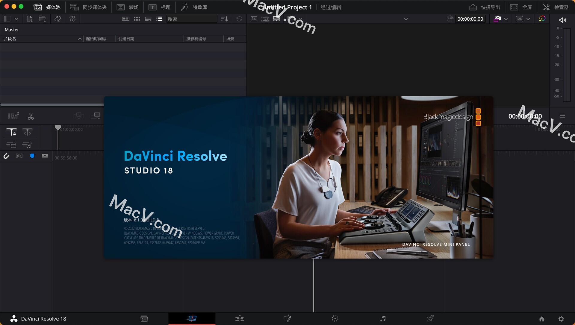The height and width of the screenshot is (325, 575).
Task: Switch to the Fusion page
Action: (287, 319)
